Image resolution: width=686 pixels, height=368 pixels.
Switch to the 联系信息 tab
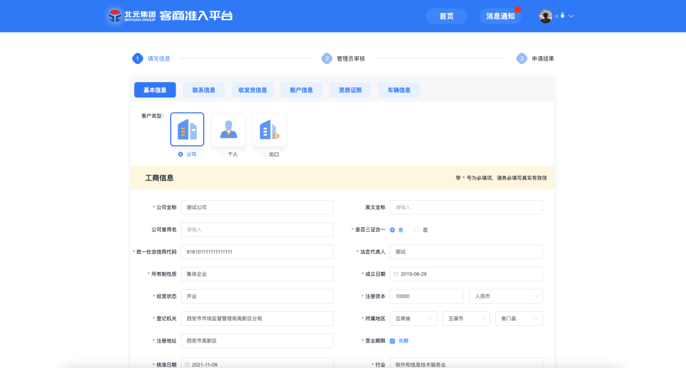coord(204,90)
